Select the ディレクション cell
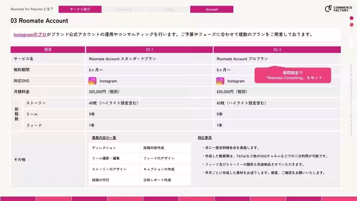Image resolution: width=357 pixels, height=201 pixels. [114, 148]
